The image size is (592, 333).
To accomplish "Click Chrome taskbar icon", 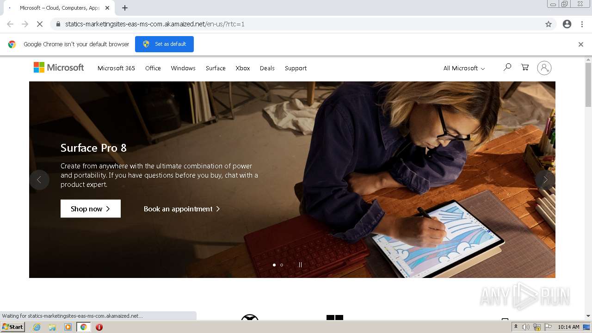I will [x=83, y=327].
